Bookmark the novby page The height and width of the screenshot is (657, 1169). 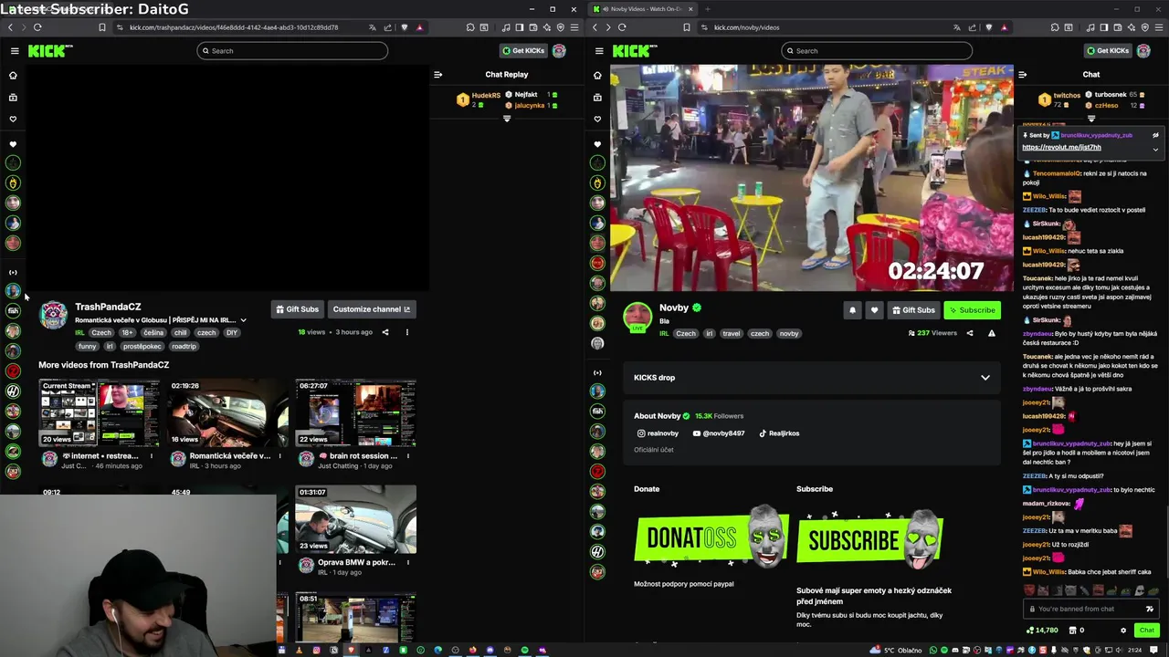(687, 27)
